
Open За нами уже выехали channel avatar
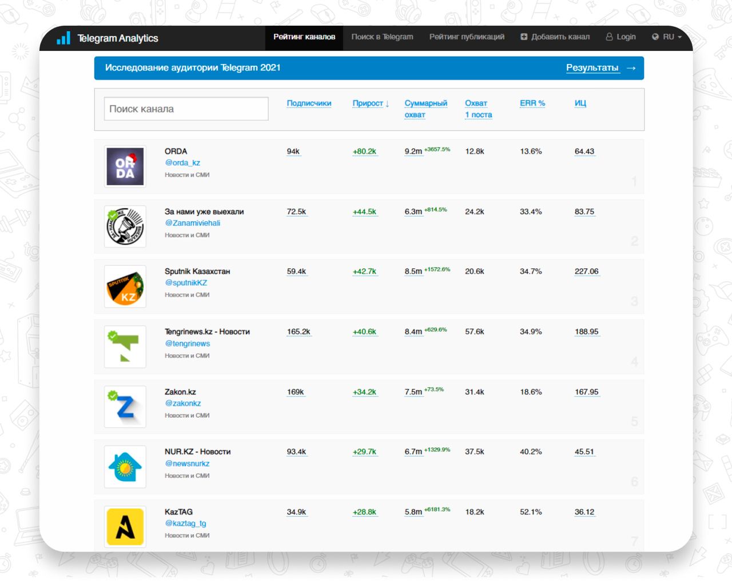[x=125, y=226]
